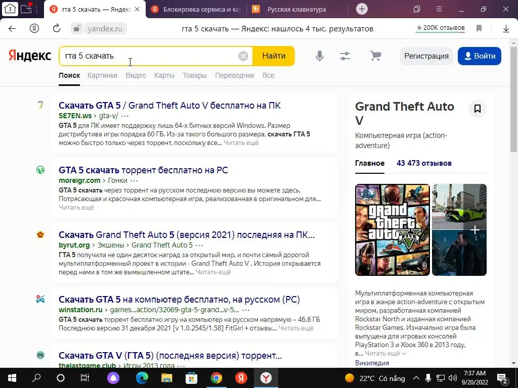Click the Yandex 'Я' home button
This screenshot has width=518, height=388.
[x=34, y=29]
